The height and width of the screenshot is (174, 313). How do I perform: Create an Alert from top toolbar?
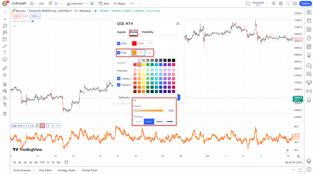coord(104,4)
